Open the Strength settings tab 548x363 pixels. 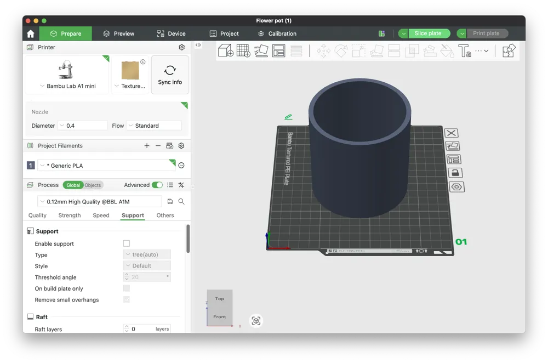pos(70,215)
